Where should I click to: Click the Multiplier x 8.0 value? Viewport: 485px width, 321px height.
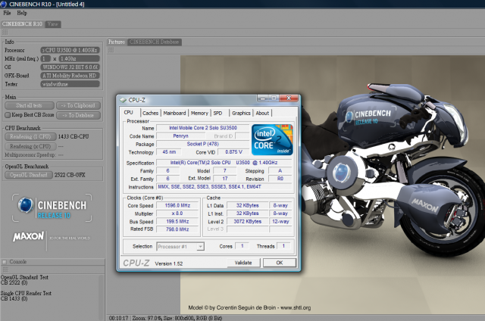click(x=177, y=213)
